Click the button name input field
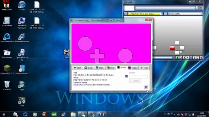 138,77
